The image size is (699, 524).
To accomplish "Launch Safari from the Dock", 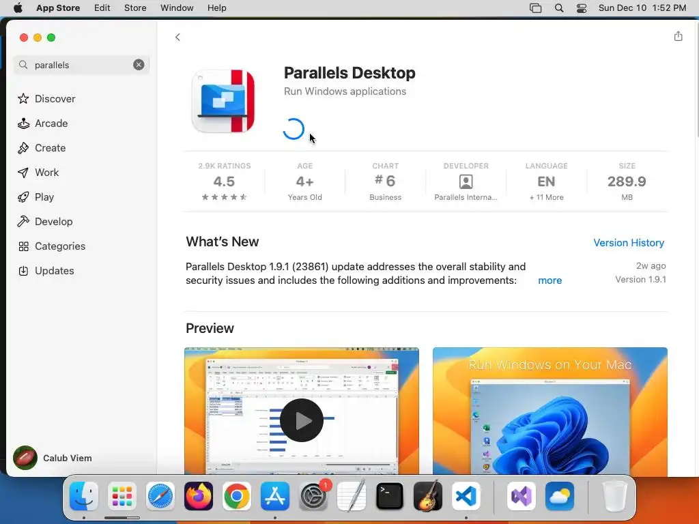I will pyautogui.click(x=160, y=496).
